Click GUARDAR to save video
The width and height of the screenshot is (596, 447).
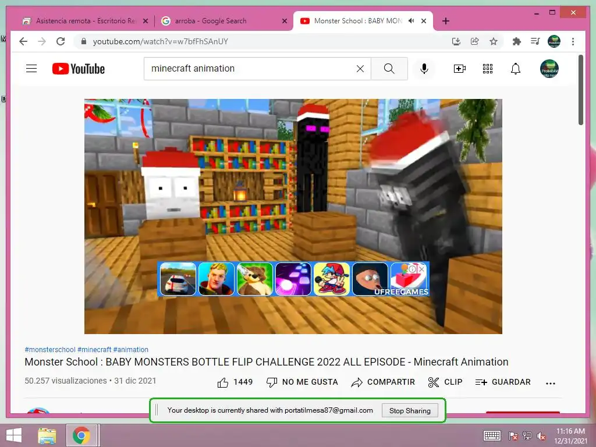click(x=502, y=382)
